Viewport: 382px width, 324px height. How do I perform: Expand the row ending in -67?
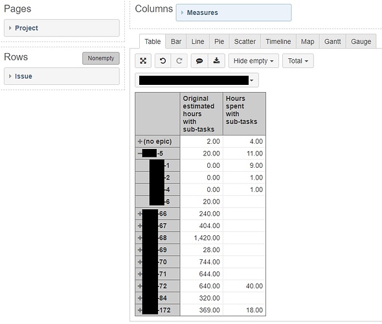[x=140, y=226]
